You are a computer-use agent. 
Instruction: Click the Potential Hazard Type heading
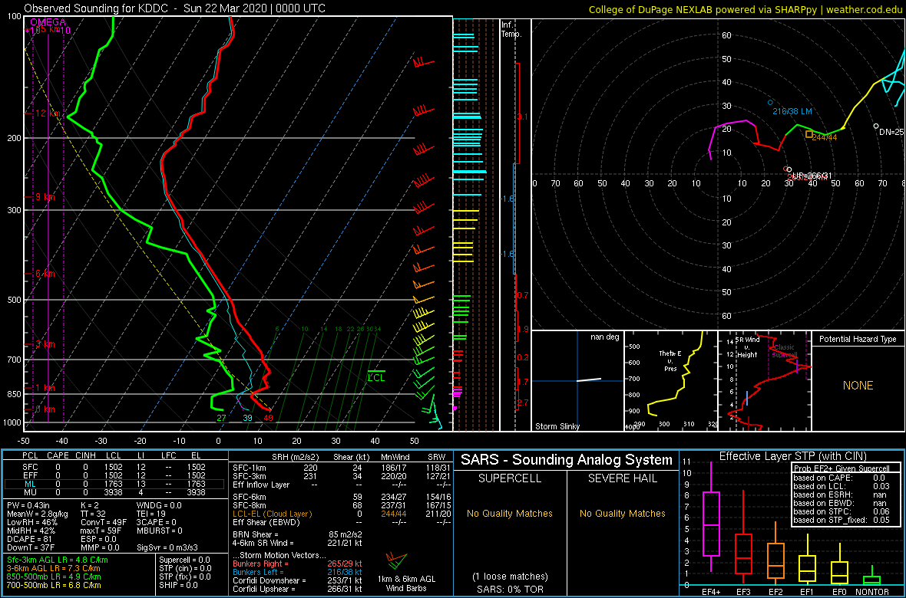(x=858, y=340)
